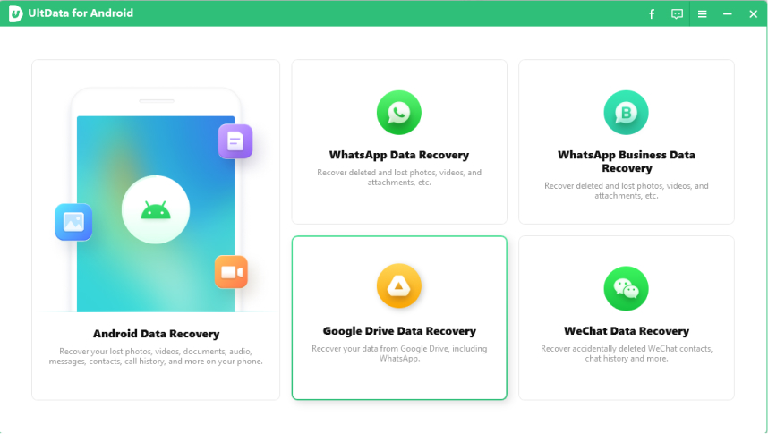The image size is (768, 434).
Task: Click the green WhatsApp icon
Action: coord(399,113)
